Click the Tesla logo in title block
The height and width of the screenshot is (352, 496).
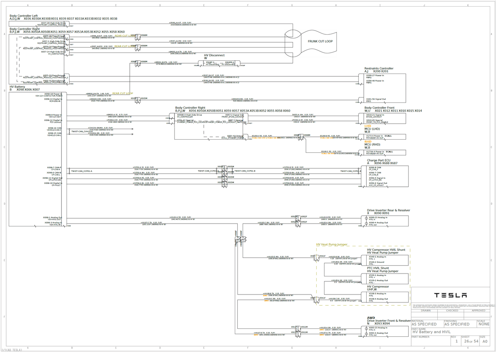point(451,295)
